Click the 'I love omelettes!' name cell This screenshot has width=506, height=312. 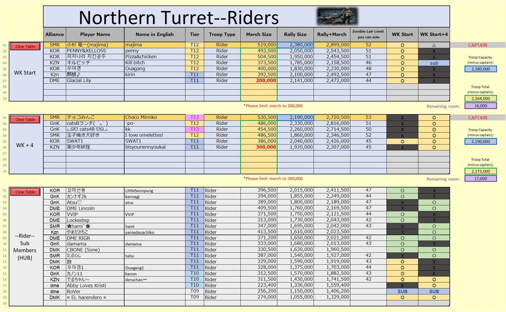[155, 135]
